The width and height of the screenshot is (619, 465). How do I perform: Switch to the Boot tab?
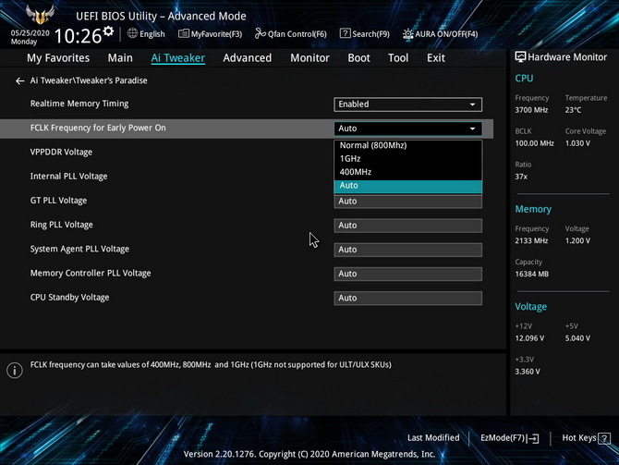[358, 58]
